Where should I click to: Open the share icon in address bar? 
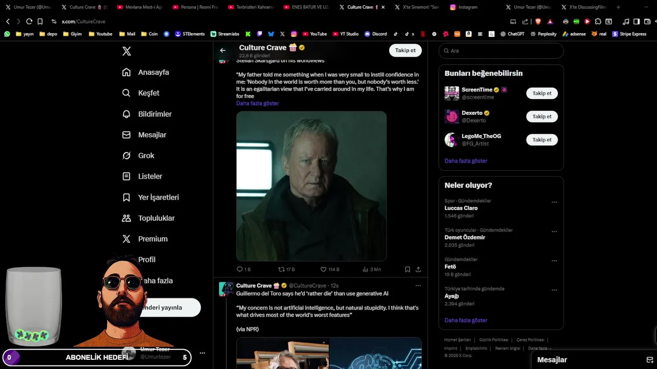[525, 22]
